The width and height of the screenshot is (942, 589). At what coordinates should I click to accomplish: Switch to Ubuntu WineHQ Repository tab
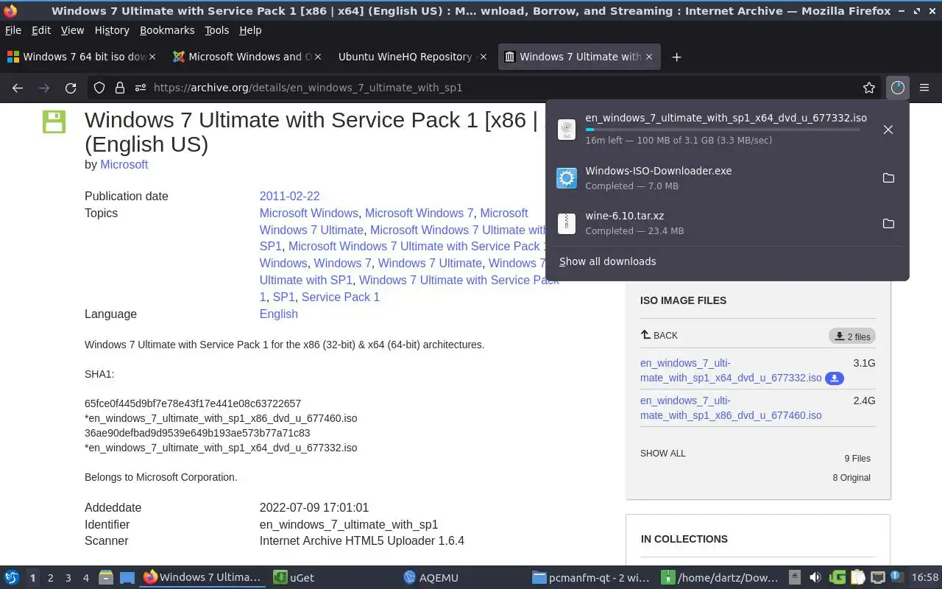point(411,57)
